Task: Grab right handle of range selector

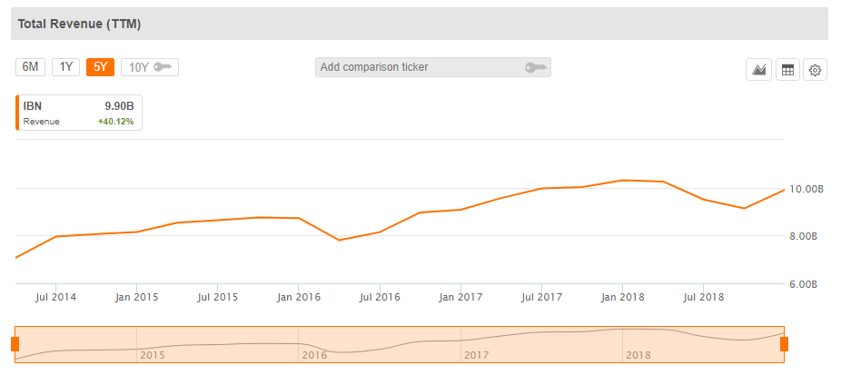Action: 784,344
